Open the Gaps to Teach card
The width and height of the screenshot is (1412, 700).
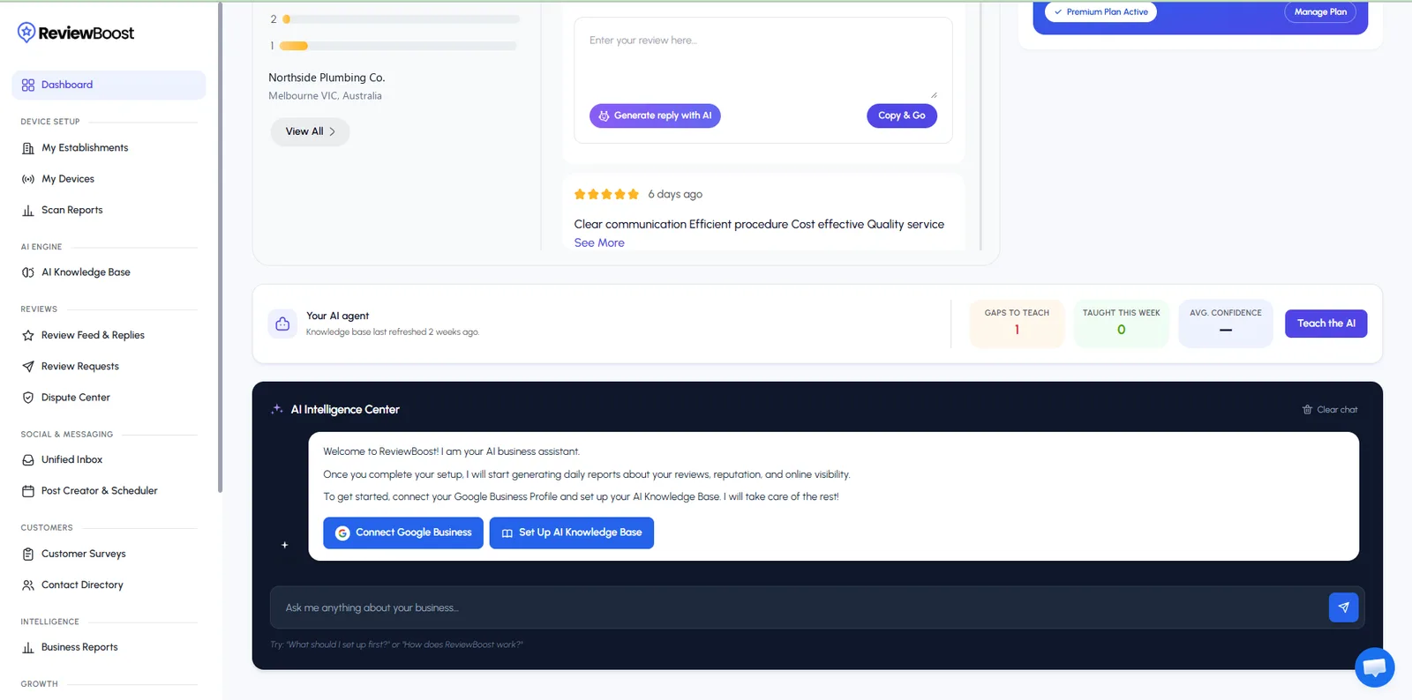pyautogui.click(x=1017, y=324)
